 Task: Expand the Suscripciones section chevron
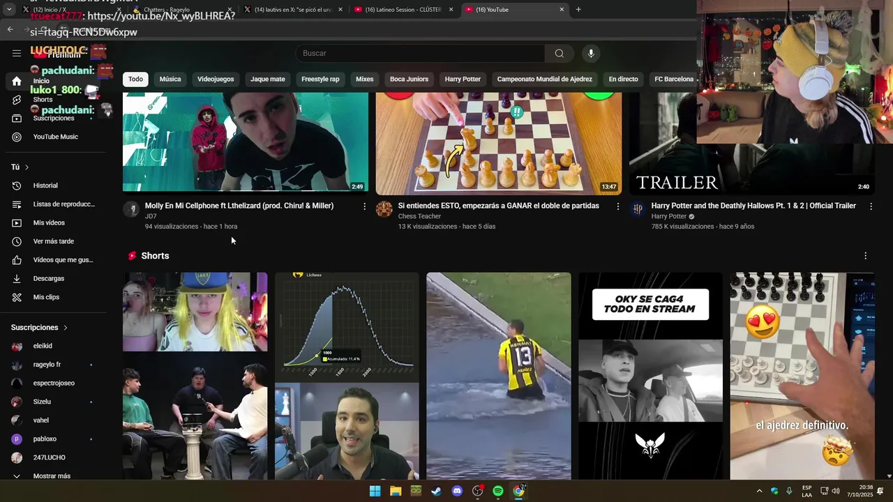[66, 328]
